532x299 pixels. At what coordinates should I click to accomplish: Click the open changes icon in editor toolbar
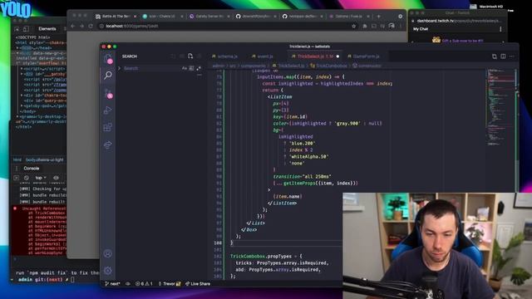tap(495, 56)
